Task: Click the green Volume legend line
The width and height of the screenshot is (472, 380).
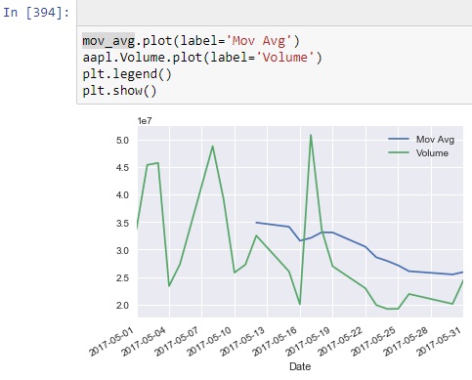Action: click(399, 152)
